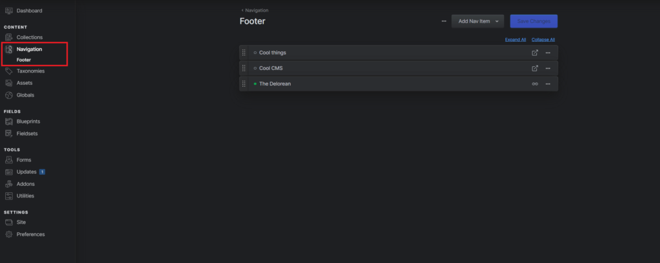Image resolution: width=660 pixels, height=263 pixels.
Task: Click the Collapse All link
Action: (543, 40)
